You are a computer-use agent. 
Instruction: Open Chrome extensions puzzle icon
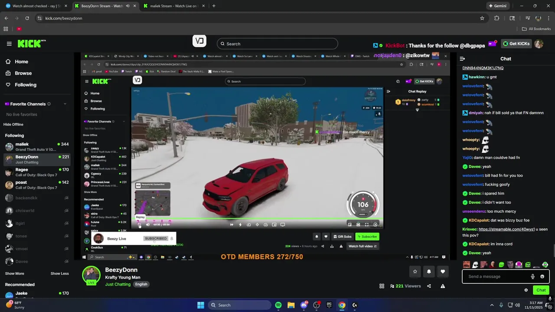(x=497, y=18)
